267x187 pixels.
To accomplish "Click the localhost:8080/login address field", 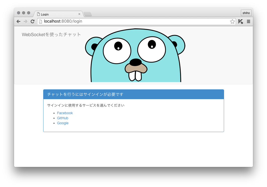I will 137,21.
